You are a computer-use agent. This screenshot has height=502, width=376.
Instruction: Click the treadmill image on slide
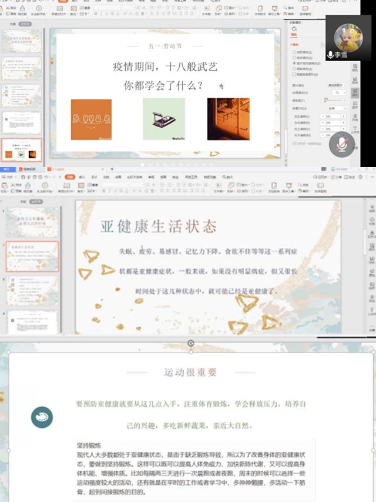[164, 119]
